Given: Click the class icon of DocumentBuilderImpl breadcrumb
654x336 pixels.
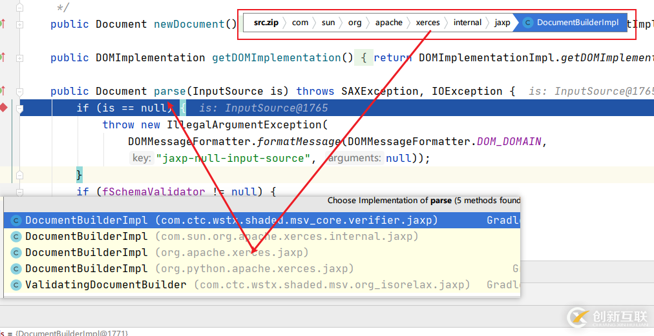Looking at the screenshot, I should [x=528, y=23].
